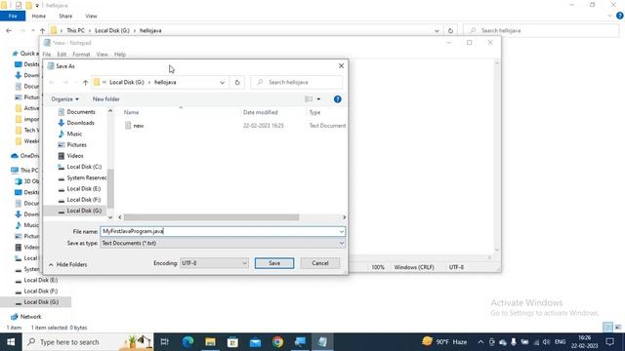Switch Explorer to large icons view
625x351 pixels.
[x=618, y=328]
